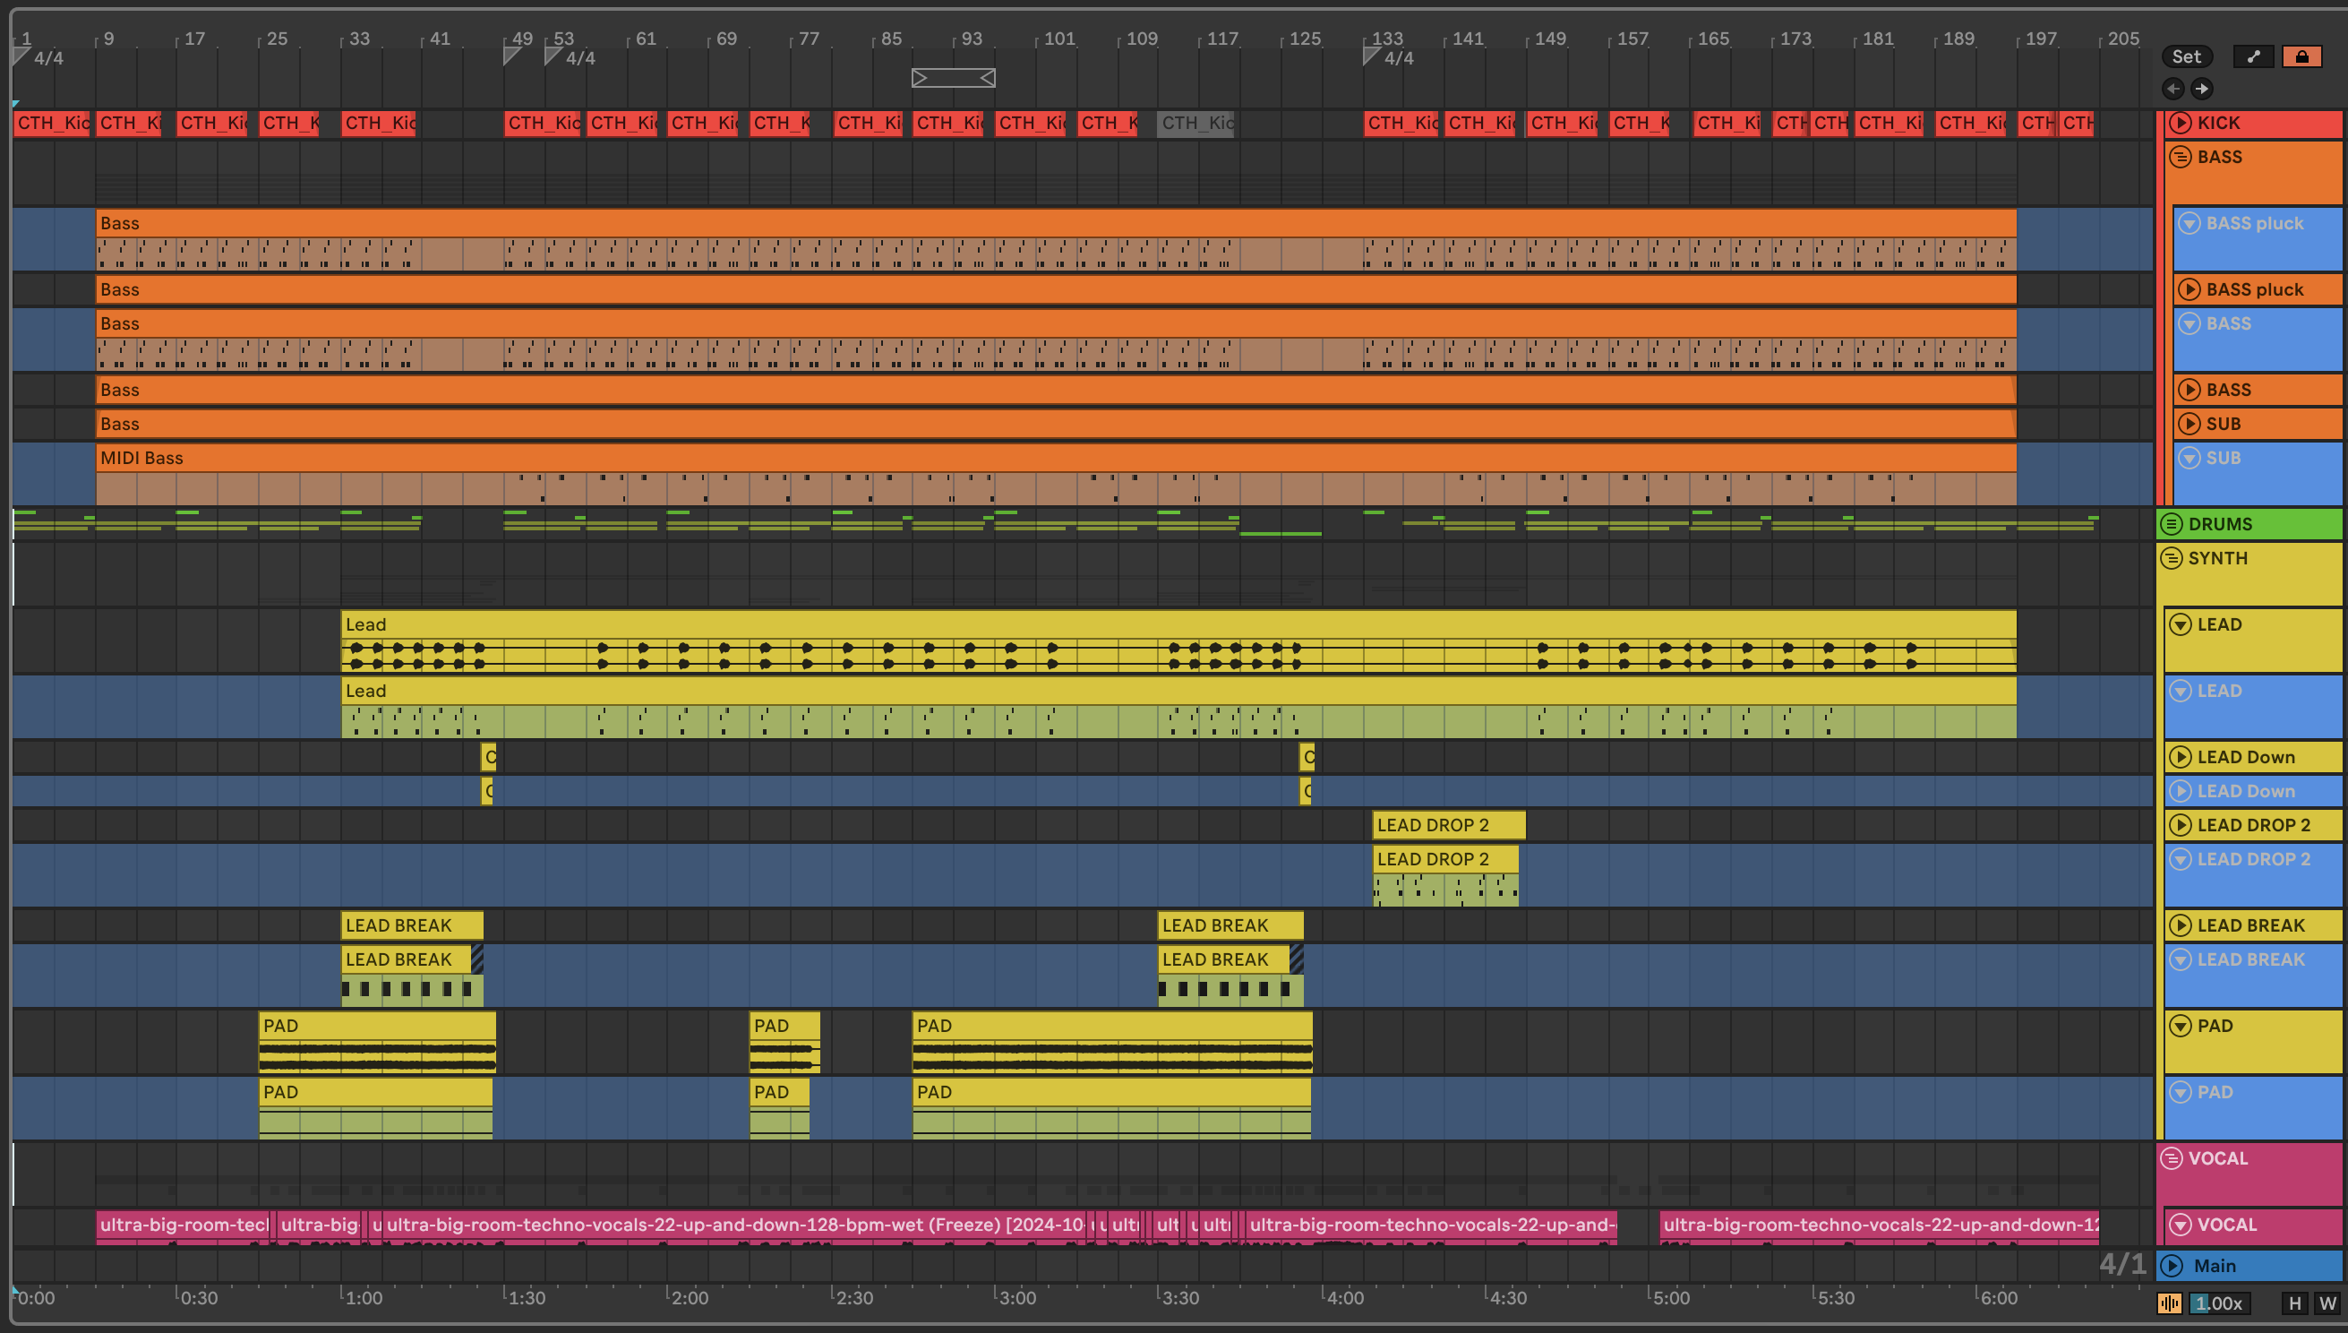Click the 4:00 mark on the time ruler
2348x1333 pixels.
[x=1345, y=1297]
